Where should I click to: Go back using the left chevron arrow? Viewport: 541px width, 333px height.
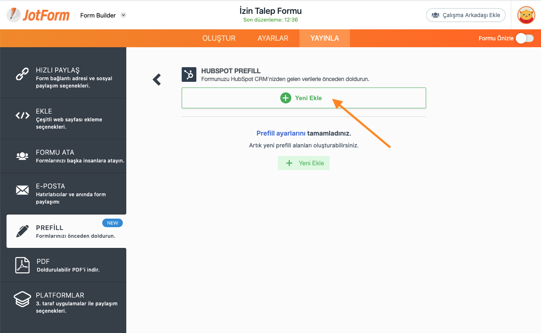coord(157,79)
